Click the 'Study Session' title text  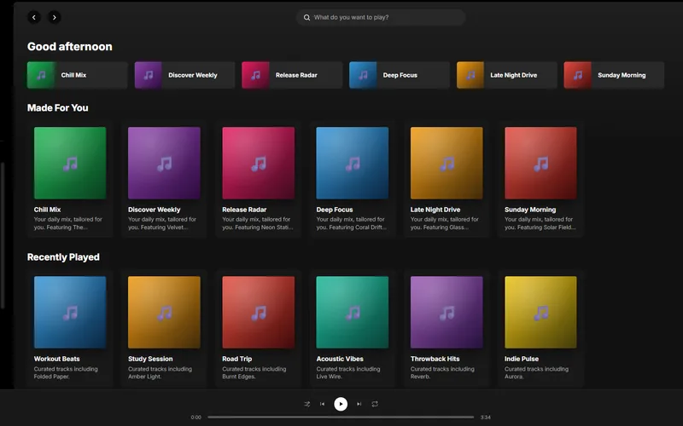(x=150, y=359)
